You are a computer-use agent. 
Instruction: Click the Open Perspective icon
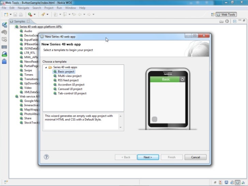tap(213, 15)
